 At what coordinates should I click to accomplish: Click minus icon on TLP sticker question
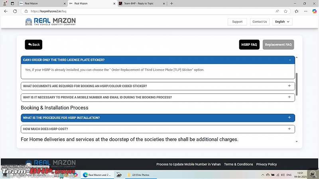pos(290,60)
